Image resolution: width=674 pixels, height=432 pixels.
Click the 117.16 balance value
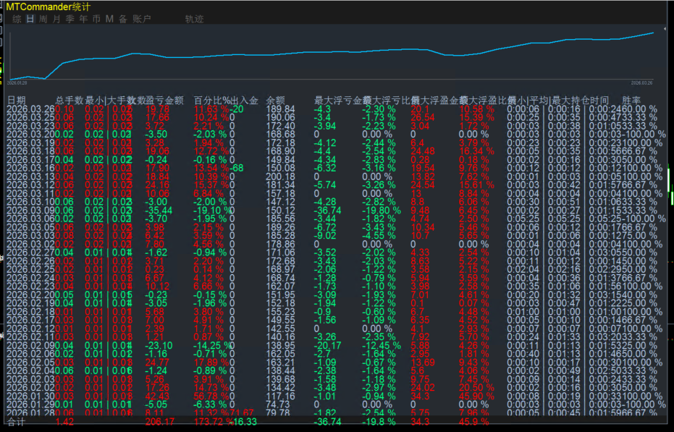[281, 396]
